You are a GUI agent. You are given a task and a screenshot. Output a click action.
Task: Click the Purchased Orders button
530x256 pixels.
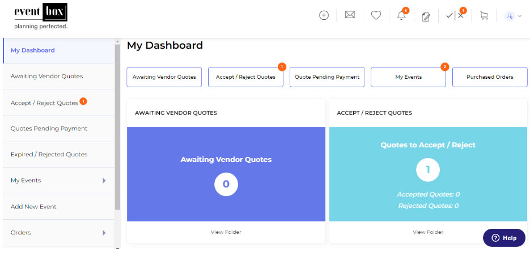490,77
